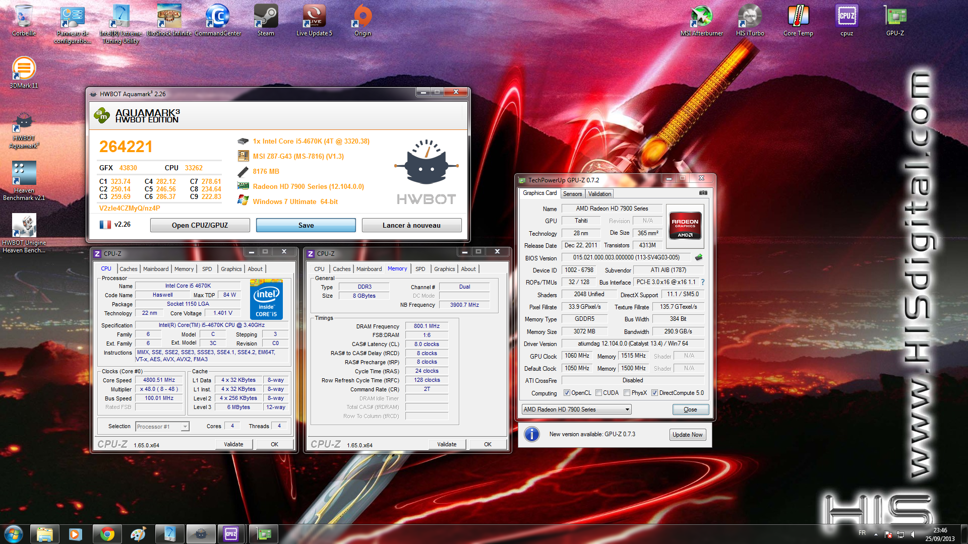This screenshot has width=968, height=544.
Task: Switch to GPU-Z taskbar button
Action: pos(263,534)
